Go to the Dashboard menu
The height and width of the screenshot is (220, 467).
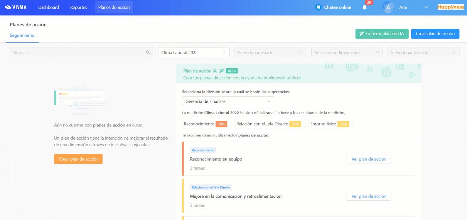click(x=49, y=7)
